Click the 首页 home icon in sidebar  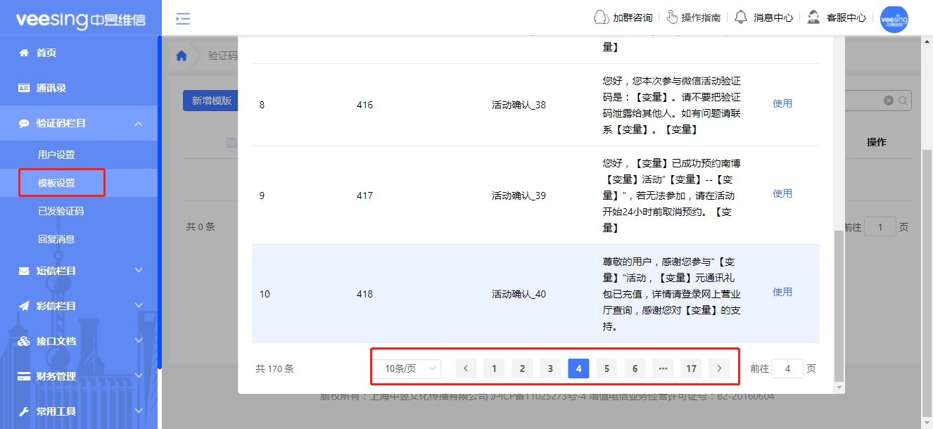(24, 53)
